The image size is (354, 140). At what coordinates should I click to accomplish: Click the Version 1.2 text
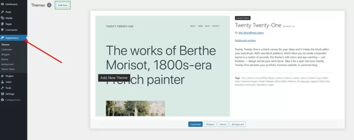pyautogui.click(x=289, y=26)
